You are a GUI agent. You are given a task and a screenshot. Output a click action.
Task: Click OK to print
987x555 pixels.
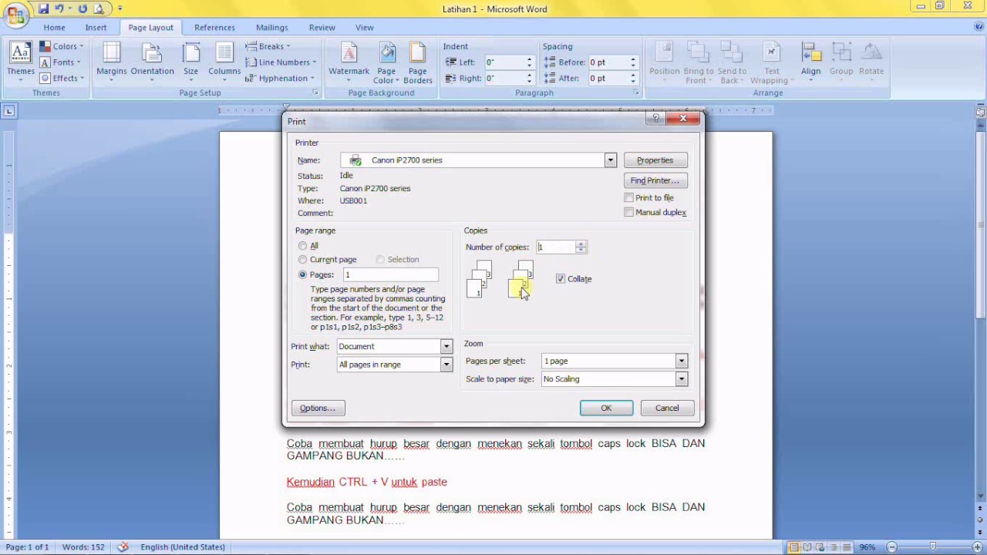[x=606, y=408]
